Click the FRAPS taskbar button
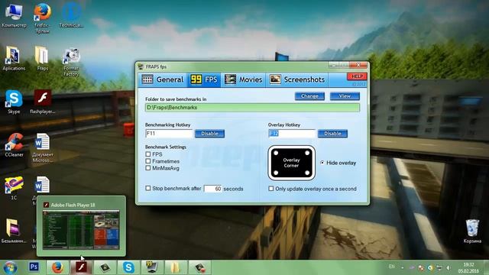 pos(152,267)
